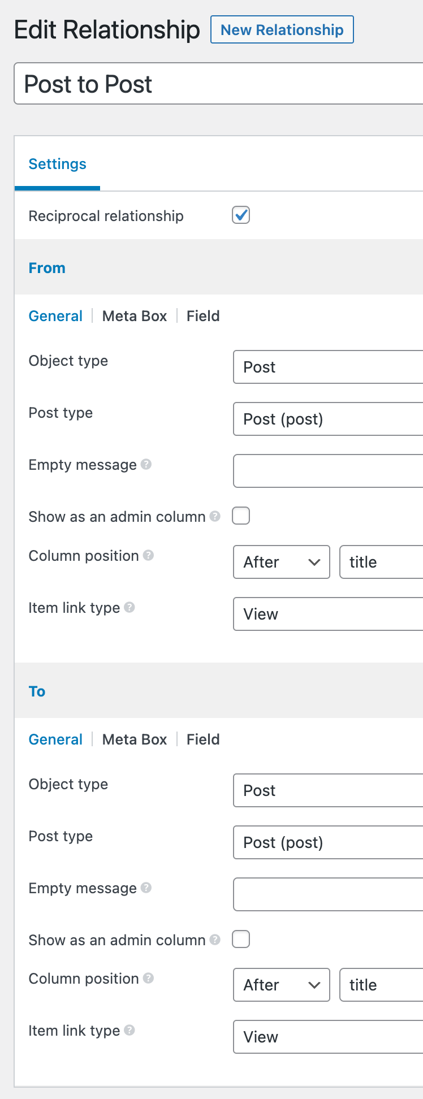Image resolution: width=423 pixels, height=1099 pixels.
Task: Switch to Meta Box tab in From section
Action: click(x=135, y=316)
